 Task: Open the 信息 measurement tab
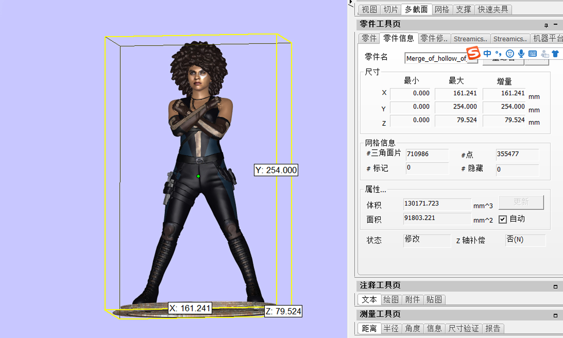point(434,329)
